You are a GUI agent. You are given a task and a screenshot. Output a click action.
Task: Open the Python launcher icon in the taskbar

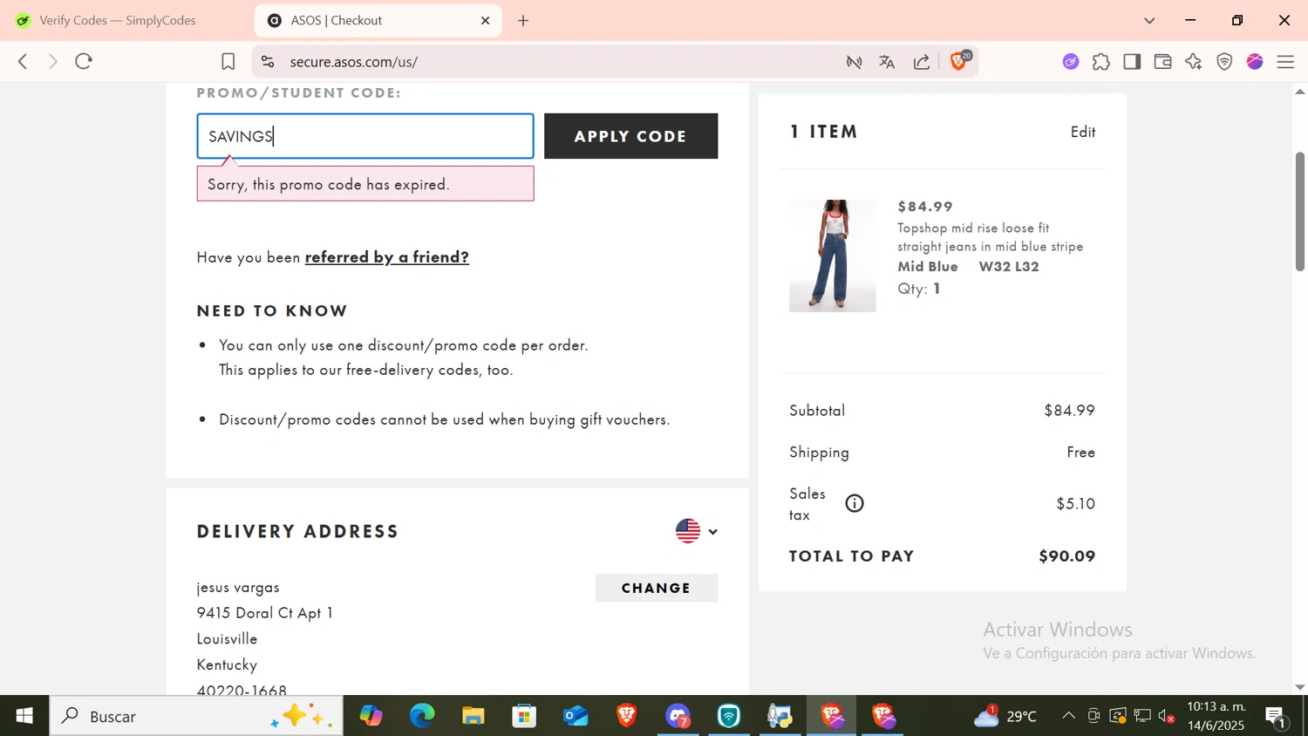pyautogui.click(x=780, y=716)
